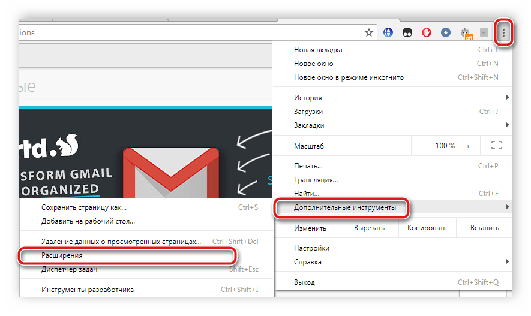Expand the Справка submenu arrow
This screenshot has height=316, width=531.
click(x=507, y=261)
